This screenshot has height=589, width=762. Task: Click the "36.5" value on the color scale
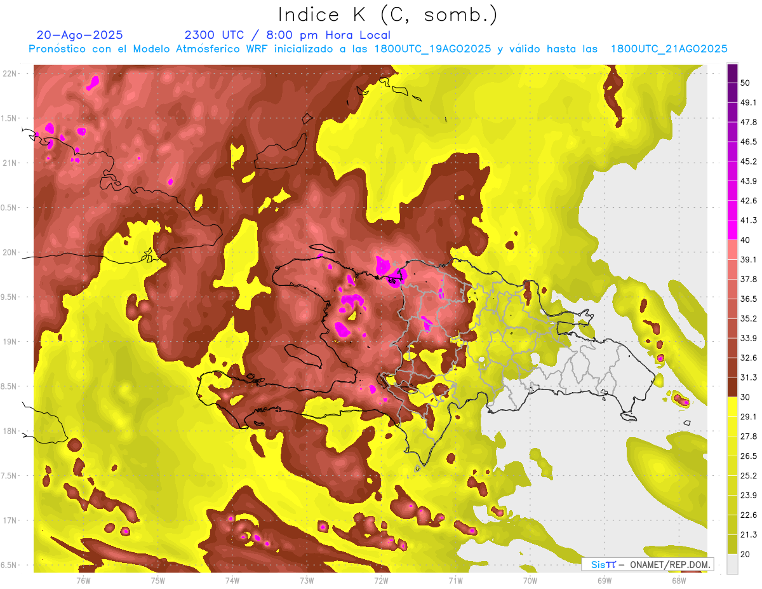tap(748, 299)
